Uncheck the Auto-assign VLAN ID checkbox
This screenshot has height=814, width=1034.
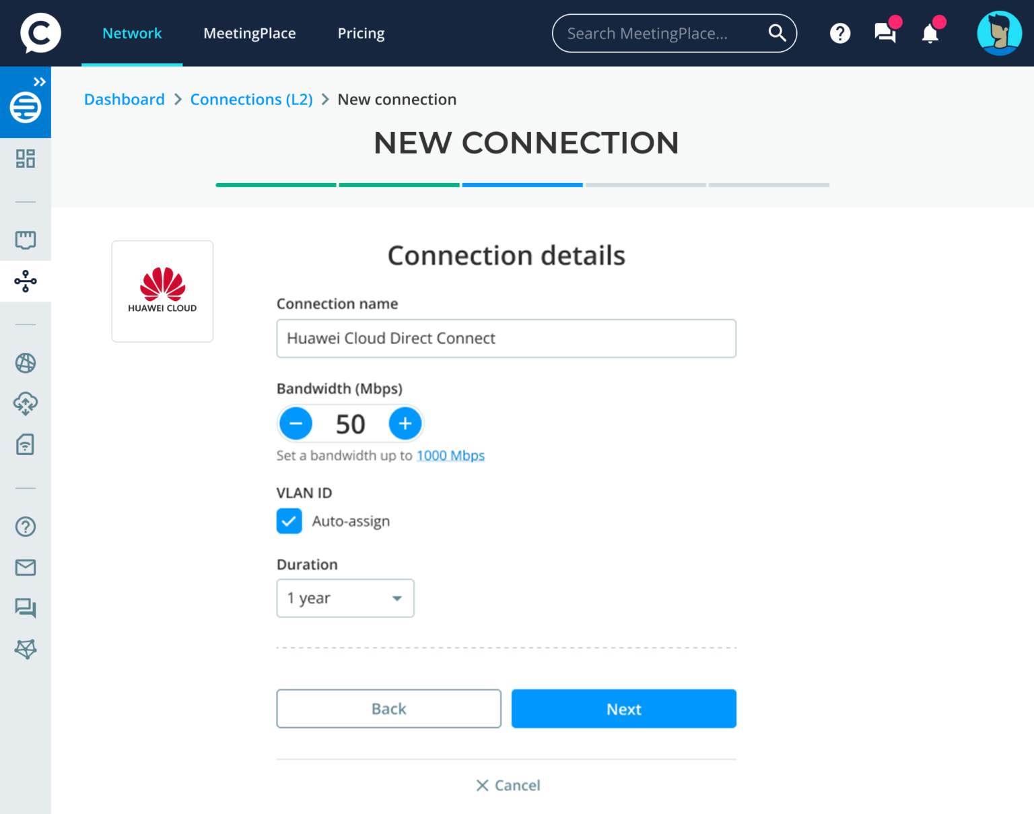click(289, 520)
